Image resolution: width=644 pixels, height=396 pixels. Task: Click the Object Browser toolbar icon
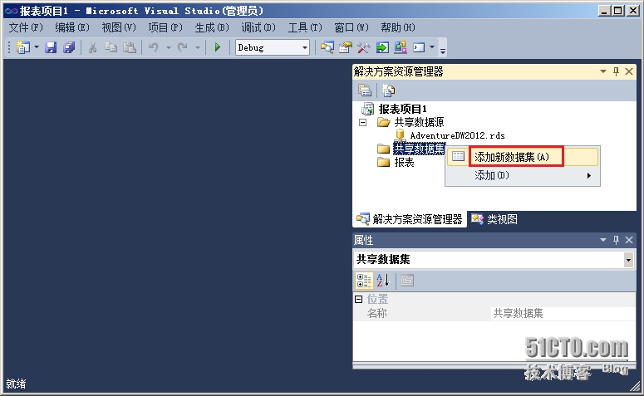pos(400,47)
